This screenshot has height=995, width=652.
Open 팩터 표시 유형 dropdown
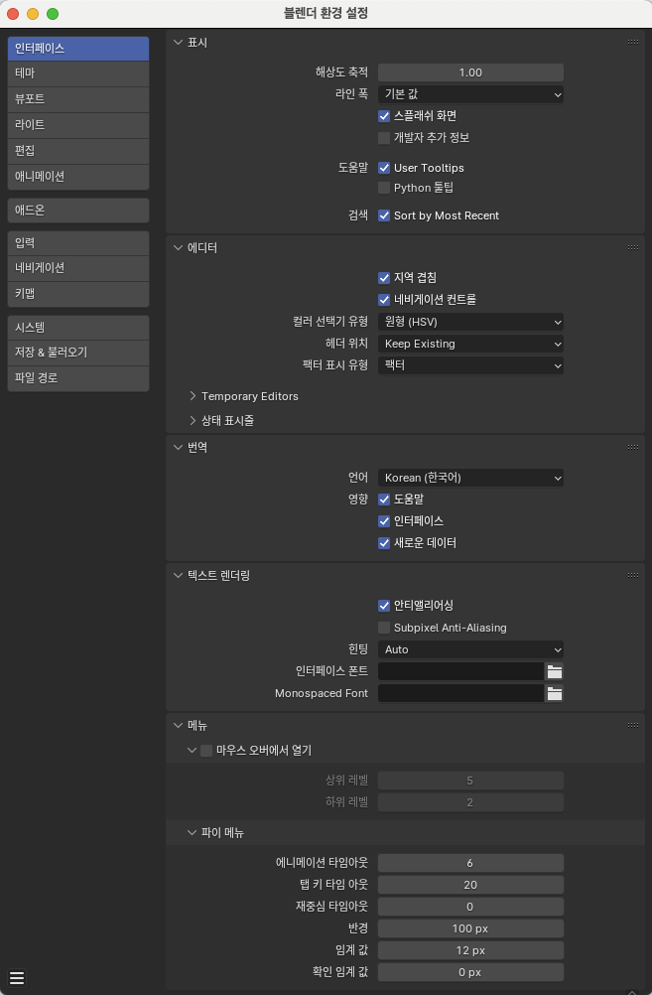pyautogui.click(x=470, y=365)
